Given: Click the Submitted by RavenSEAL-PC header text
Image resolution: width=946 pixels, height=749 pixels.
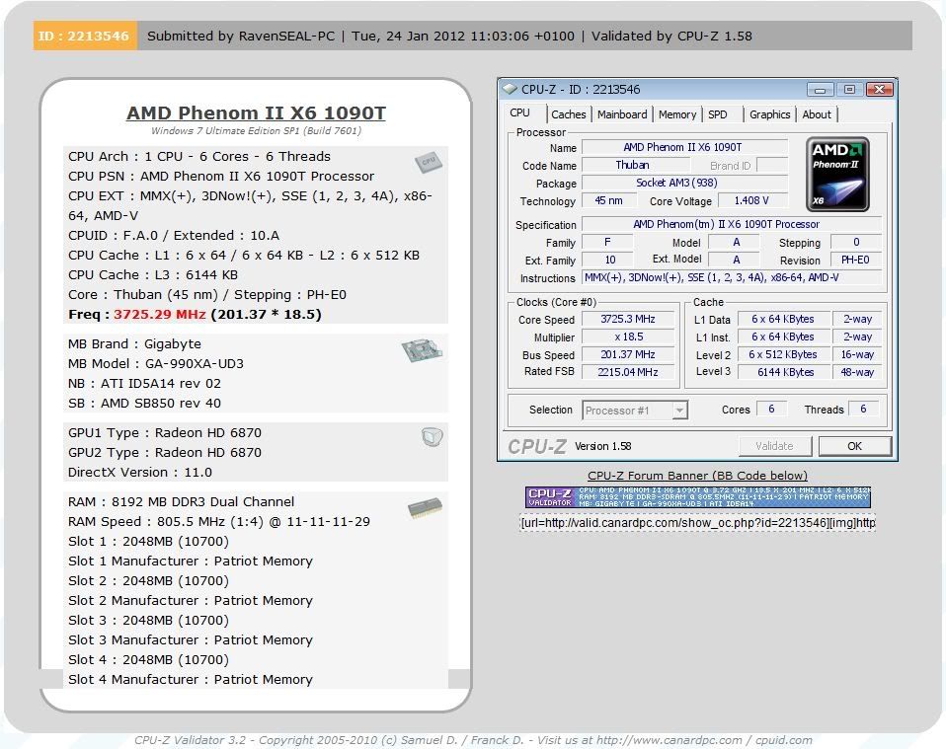Looking at the screenshot, I should (x=241, y=37).
